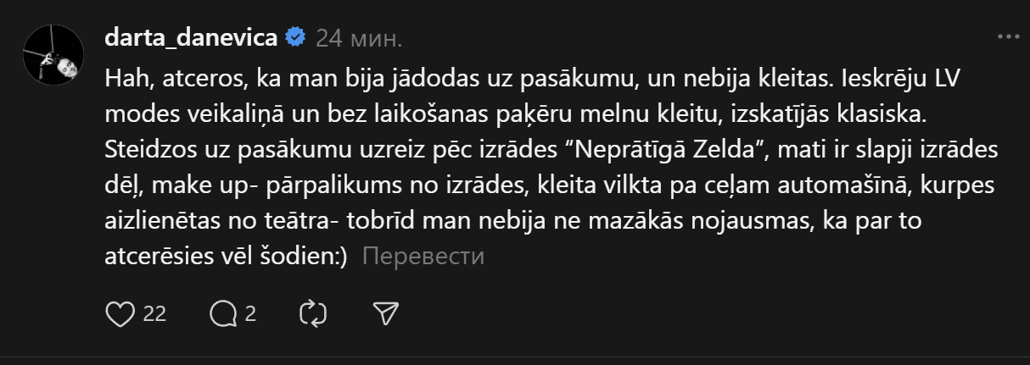
Task: Translate the post with "Перевести"
Action: [x=423, y=256]
